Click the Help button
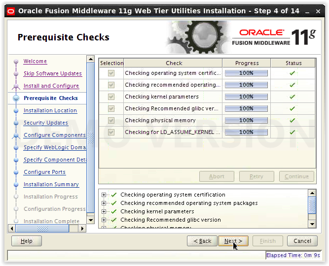This screenshot has height=266, width=329. click(27, 241)
